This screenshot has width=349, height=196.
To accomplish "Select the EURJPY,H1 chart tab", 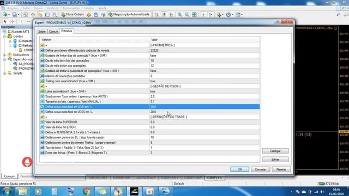I will [x=214, y=178].
